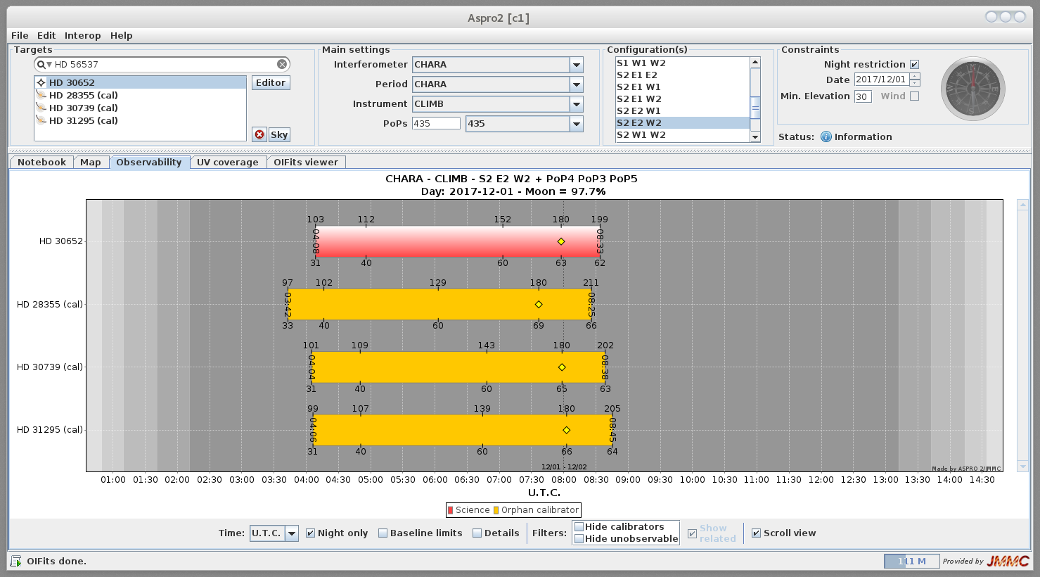Select target HD 28355 (cal) in list
The height and width of the screenshot is (577, 1040).
[140, 95]
